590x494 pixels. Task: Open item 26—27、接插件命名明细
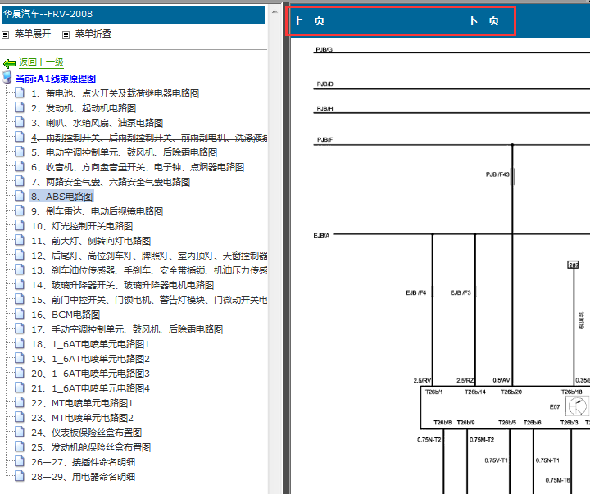tap(83, 462)
